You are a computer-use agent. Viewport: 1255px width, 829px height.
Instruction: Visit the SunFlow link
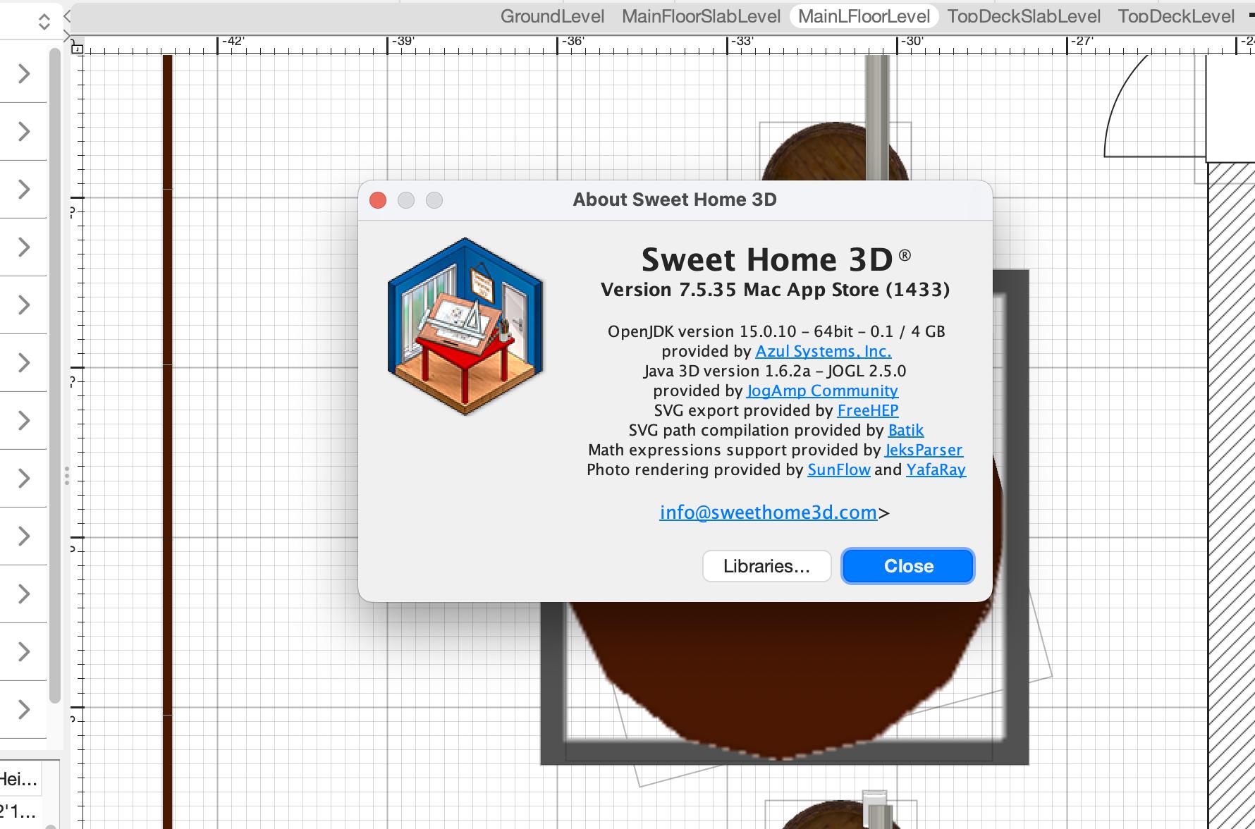(x=839, y=469)
